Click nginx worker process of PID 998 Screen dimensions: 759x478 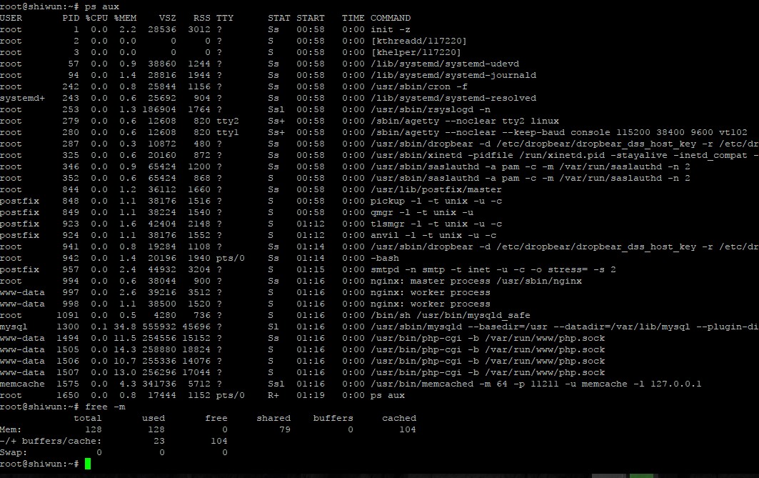click(x=430, y=304)
